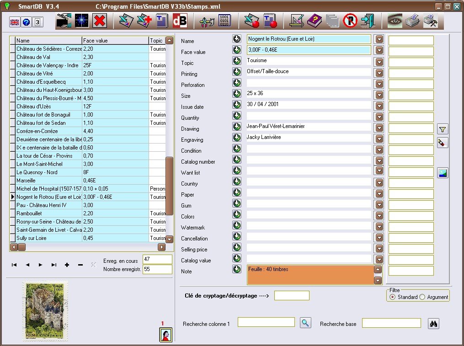This screenshot has height=346, width=464.
Task: Switch language using the UK flag icon
Action: point(15,22)
